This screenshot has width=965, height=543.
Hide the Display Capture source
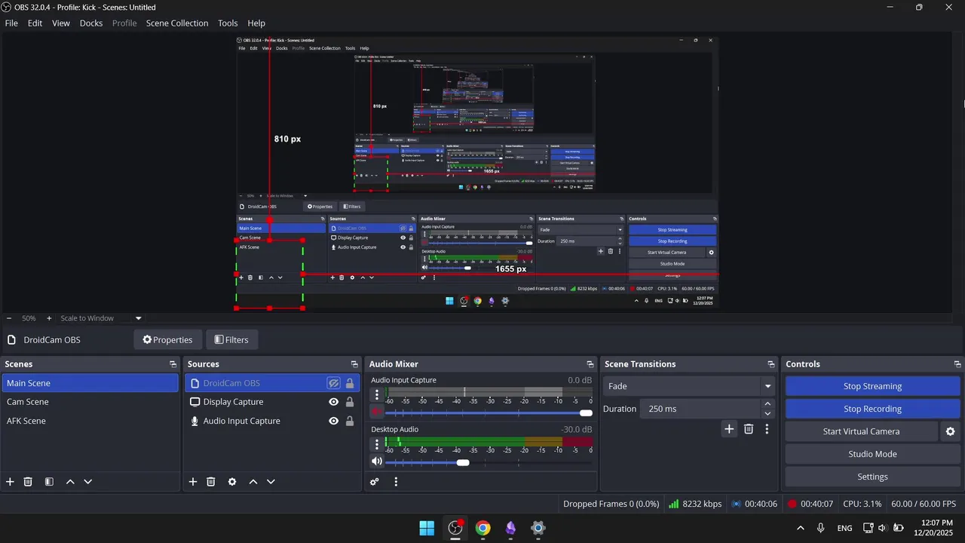point(333,402)
